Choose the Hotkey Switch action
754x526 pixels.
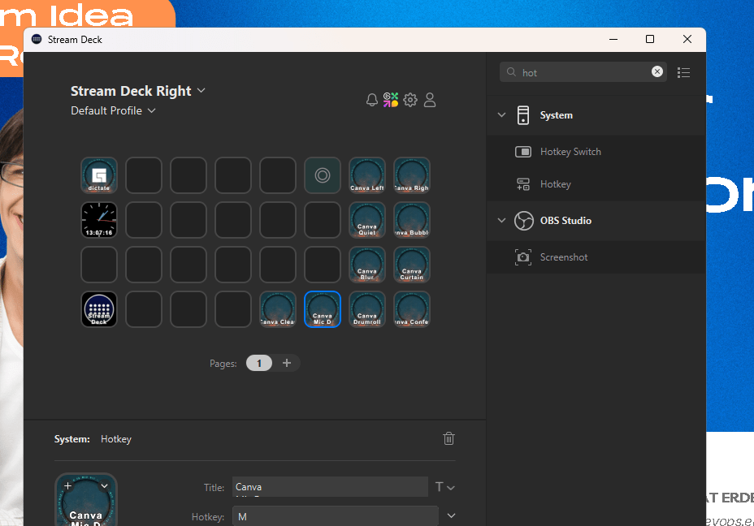pyautogui.click(x=596, y=152)
